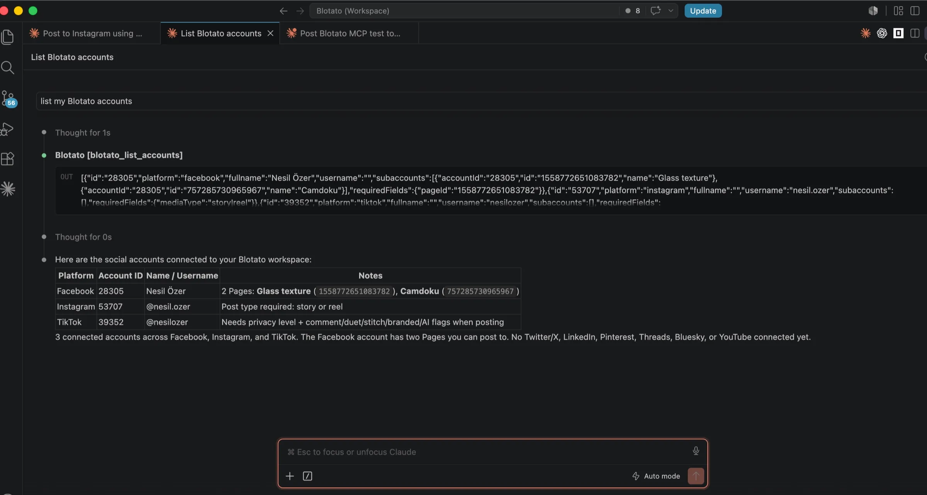This screenshot has height=495, width=927.
Task: Click the Name / Username column header
Action: pyautogui.click(x=182, y=275)
